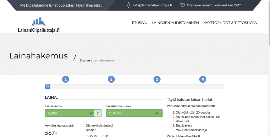Click 'Sinulla on säännölliset palkka- tai eläketulot' item

click(x=198, y=119)
